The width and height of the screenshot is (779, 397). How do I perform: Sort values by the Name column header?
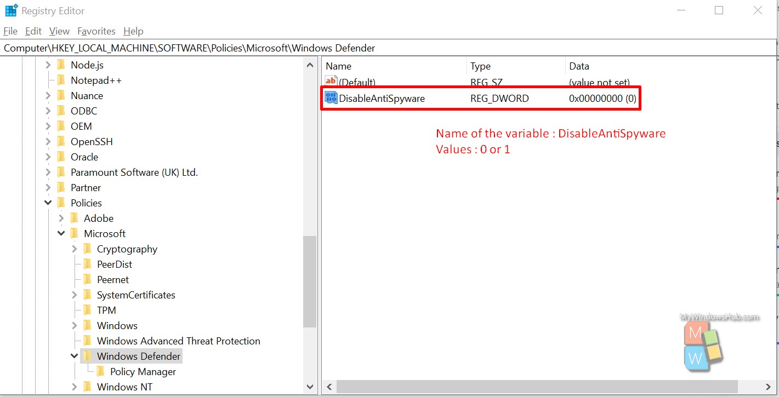coord(394,66)
